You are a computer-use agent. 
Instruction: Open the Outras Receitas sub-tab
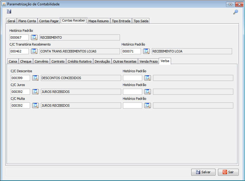pyautogui.click(x=125, y=61)
